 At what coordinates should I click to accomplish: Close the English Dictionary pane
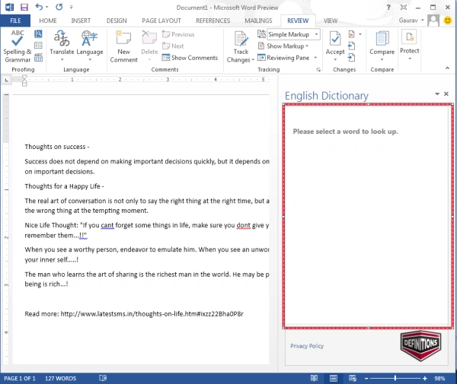[446, 94]
